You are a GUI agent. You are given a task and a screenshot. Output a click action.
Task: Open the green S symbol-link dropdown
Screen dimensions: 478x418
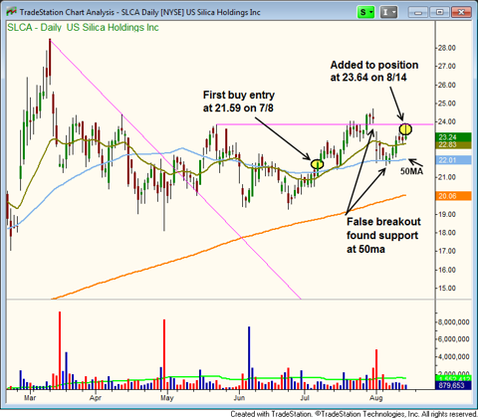(371, 12)
